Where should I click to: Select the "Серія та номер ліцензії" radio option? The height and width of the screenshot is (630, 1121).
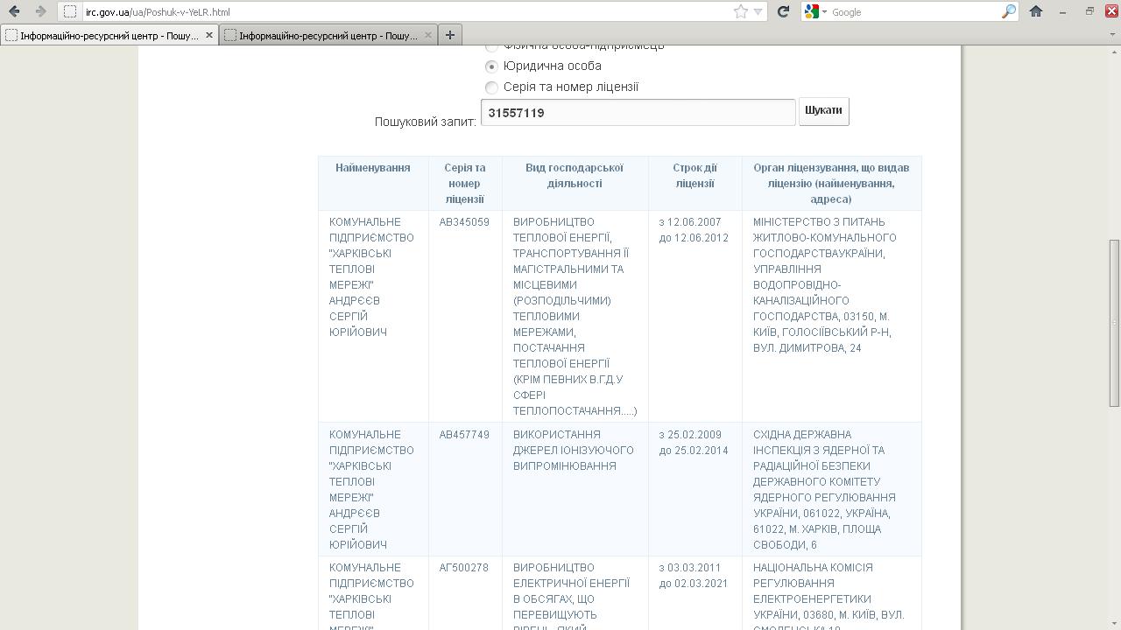(491, 87)
